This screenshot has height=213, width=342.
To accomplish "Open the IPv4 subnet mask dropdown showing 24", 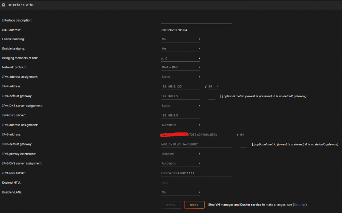I will (x=213, y=86).
